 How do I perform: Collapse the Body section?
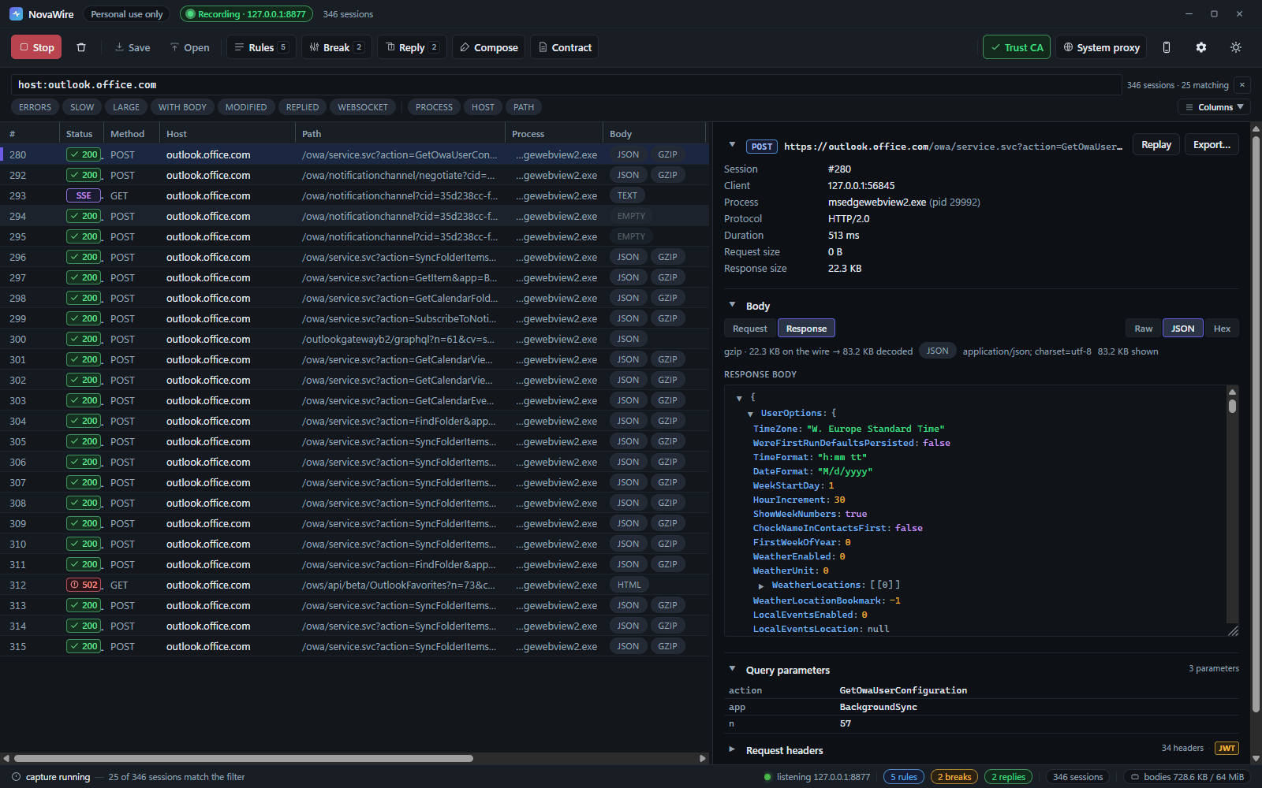[732, 305]
